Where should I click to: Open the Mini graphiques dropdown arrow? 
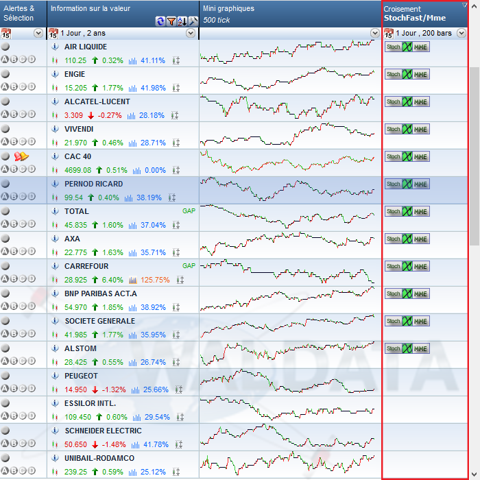(374, 33)
